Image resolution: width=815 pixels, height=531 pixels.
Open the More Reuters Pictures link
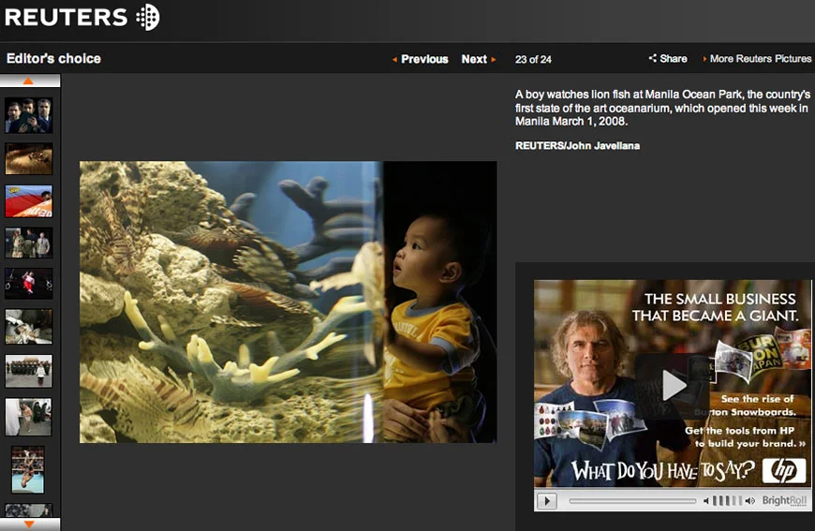757,59
